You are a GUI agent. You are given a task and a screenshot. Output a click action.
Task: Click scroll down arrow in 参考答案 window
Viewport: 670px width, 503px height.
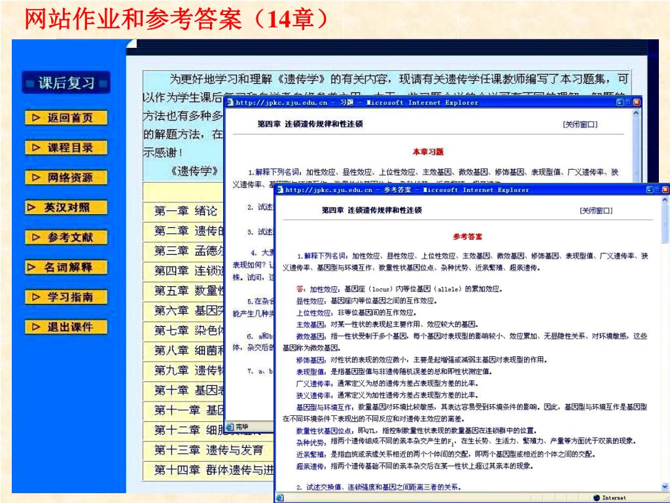[665, 487]
